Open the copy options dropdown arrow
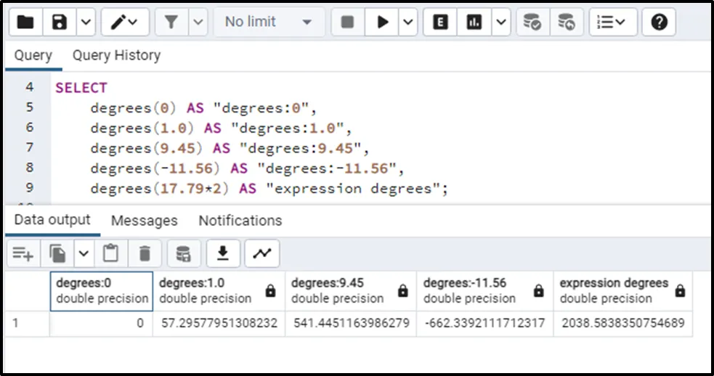This screenshot has height=376, width=714. point(84,253)
